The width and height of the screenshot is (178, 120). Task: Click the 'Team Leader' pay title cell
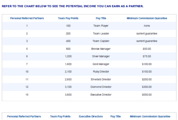(101, 33)
